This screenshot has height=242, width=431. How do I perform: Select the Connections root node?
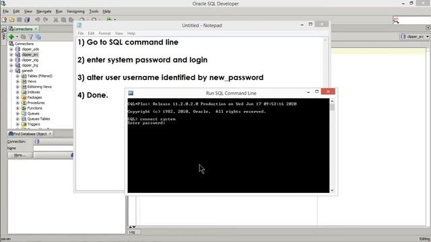(24, 44)
